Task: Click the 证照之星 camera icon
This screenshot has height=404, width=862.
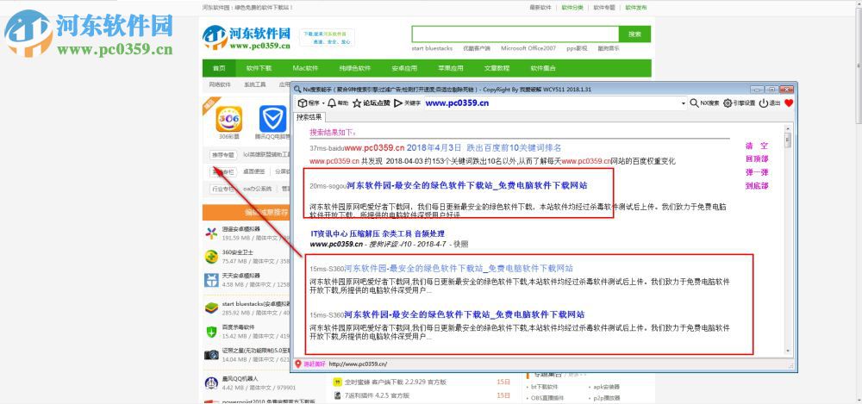Action: 211,355
